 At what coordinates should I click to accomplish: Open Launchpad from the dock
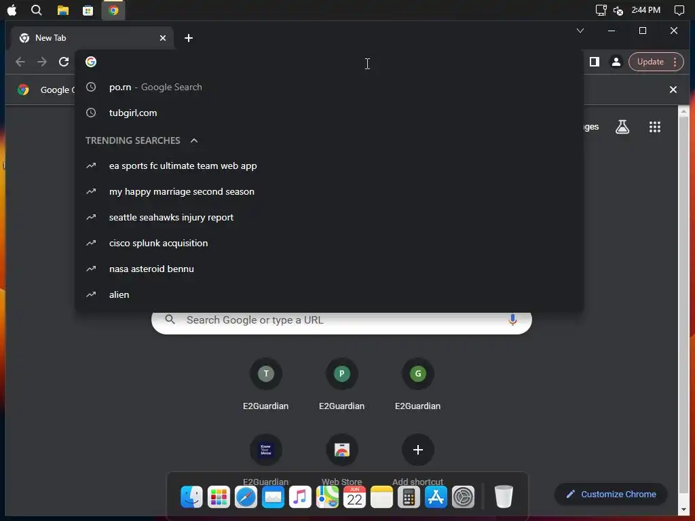(219, 497)
